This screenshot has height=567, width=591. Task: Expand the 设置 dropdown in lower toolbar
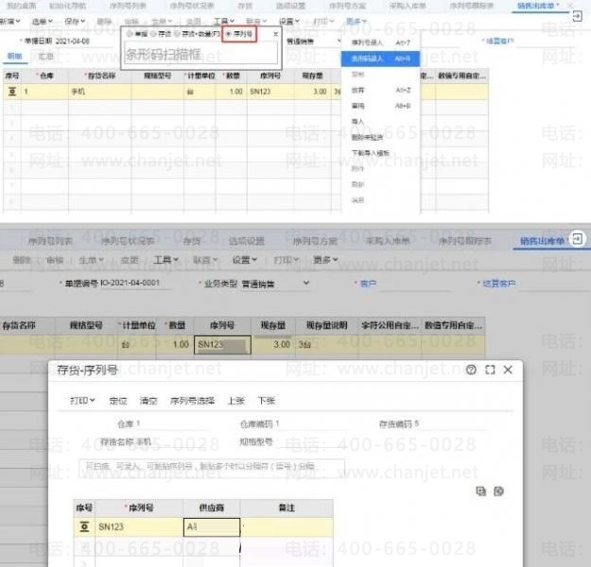(245, 260)
